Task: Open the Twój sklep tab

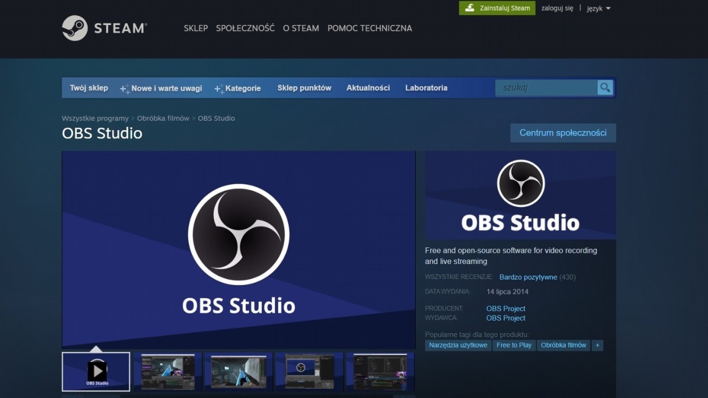Action: pyautogui.click(x=88, y=88)
